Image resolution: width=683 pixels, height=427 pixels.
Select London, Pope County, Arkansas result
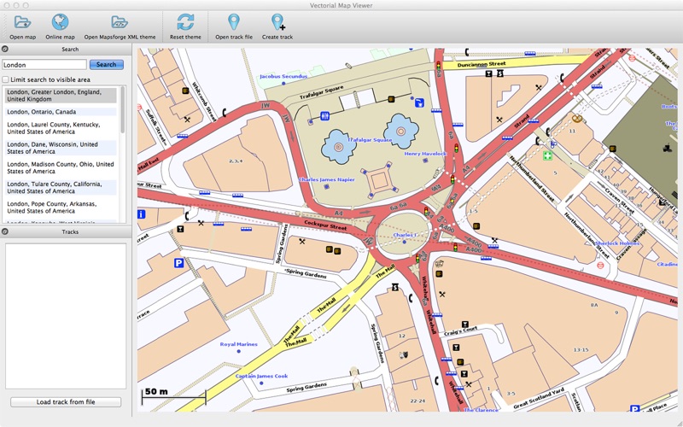(x=61, y=208)
